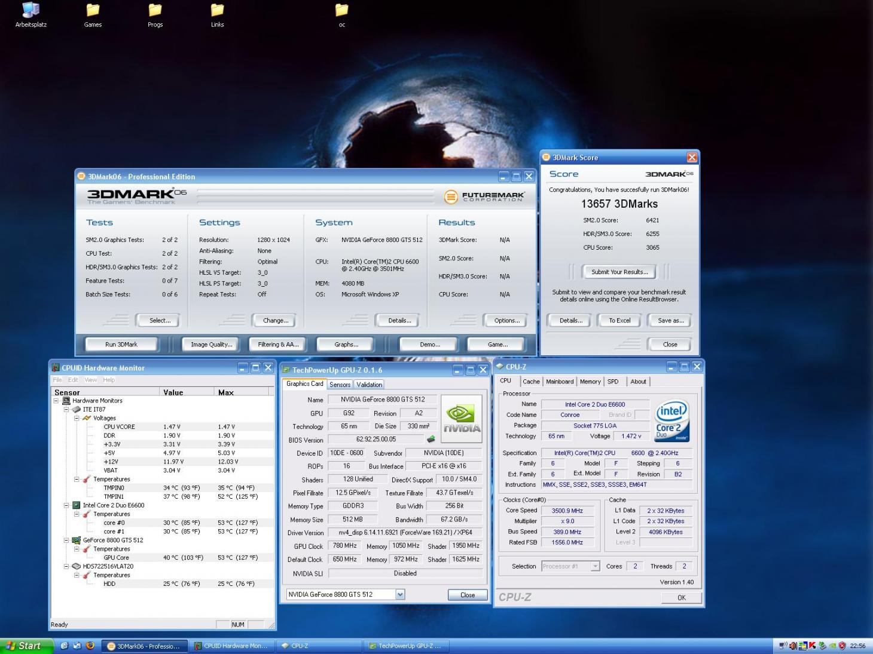
Task: Click the GPU-Z title bar icon
Action: click(286, 370)
